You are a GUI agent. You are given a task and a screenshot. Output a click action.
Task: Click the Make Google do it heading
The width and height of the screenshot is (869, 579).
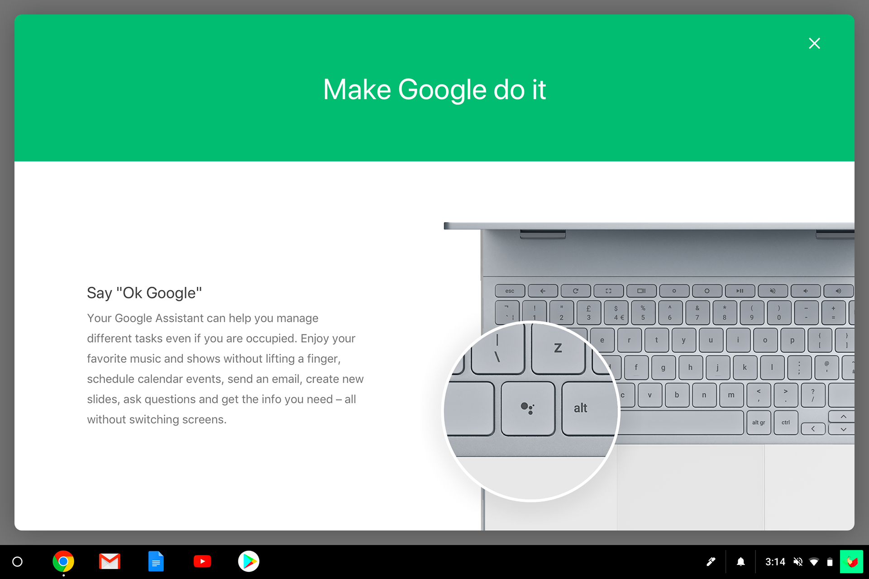point(434,90)
